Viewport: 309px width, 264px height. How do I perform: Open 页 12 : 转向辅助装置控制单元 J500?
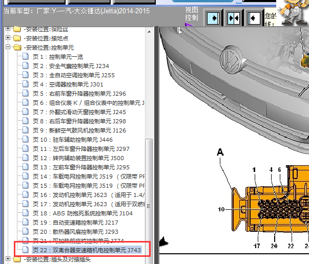pos(78,158)
